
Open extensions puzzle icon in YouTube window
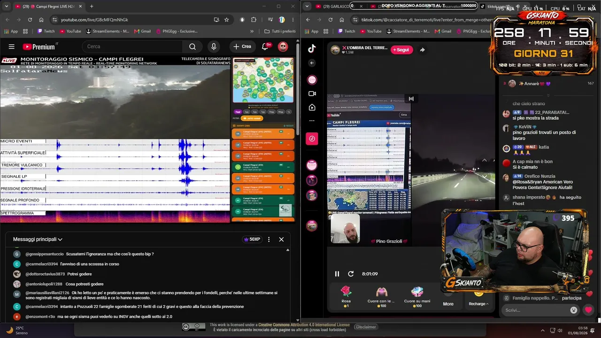click(254, 20)
